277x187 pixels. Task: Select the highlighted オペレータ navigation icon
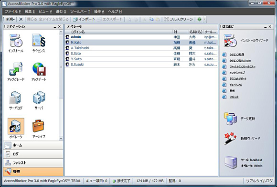16,126
